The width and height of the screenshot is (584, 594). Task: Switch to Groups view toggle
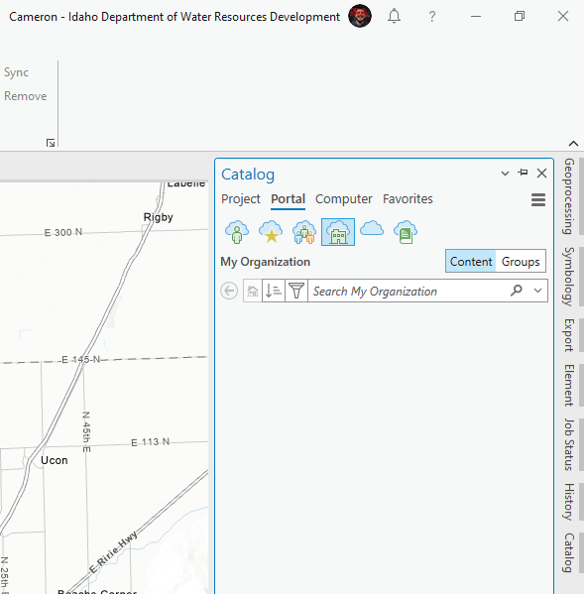point(521,261)
